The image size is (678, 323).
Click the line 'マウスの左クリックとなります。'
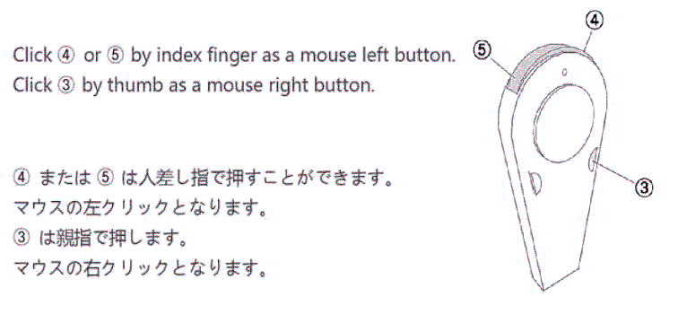[x=139, y=209]
